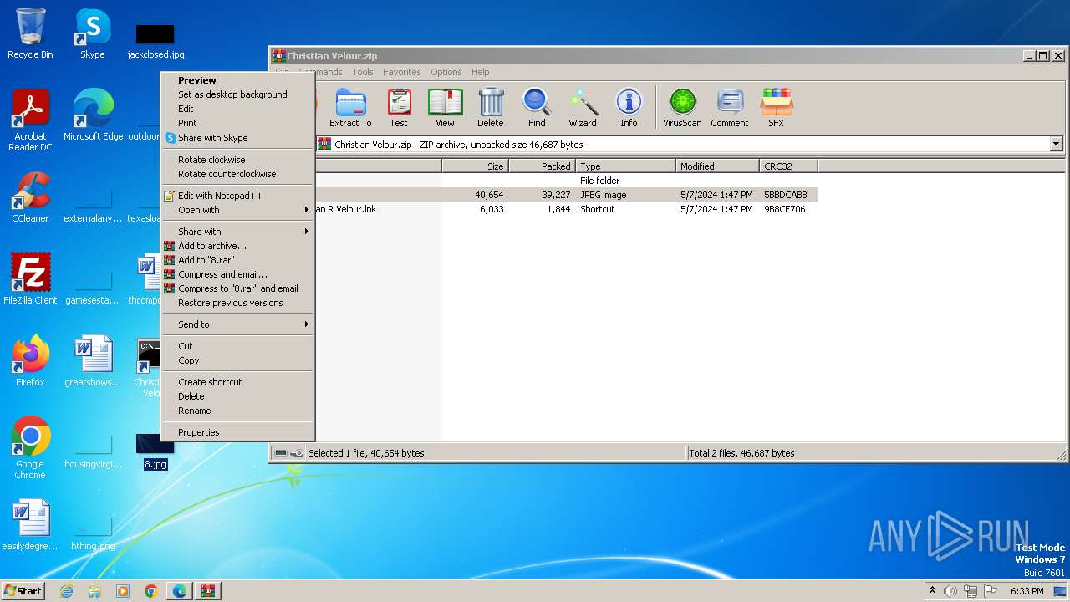Select the Skype desktop shortcut
Screen dimensions: 1070x602
[x=92, y=33]
